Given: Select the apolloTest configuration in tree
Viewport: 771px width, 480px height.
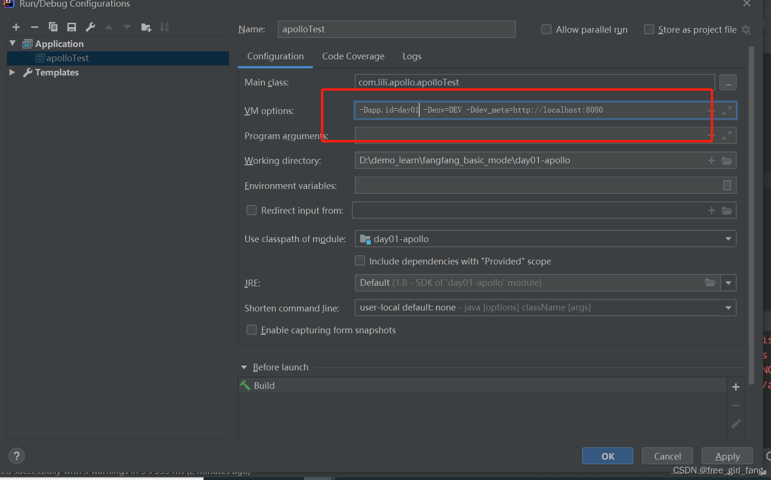Looking at the screenshot, I should point(118,58).
